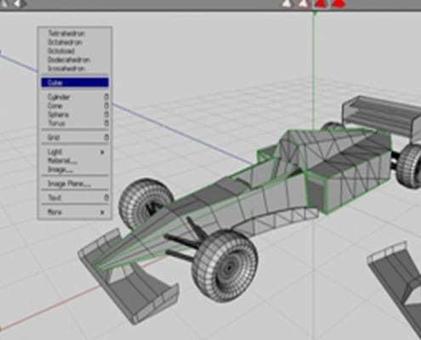421x340 pixels.
Task: Open the Cylinder options box icon
Action: [106, 97]
